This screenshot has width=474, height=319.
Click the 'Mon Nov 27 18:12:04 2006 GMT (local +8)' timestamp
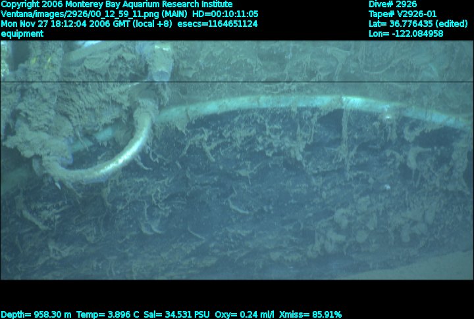87,24
